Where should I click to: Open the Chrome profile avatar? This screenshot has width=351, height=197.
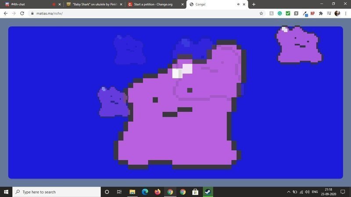click(337, 13)
